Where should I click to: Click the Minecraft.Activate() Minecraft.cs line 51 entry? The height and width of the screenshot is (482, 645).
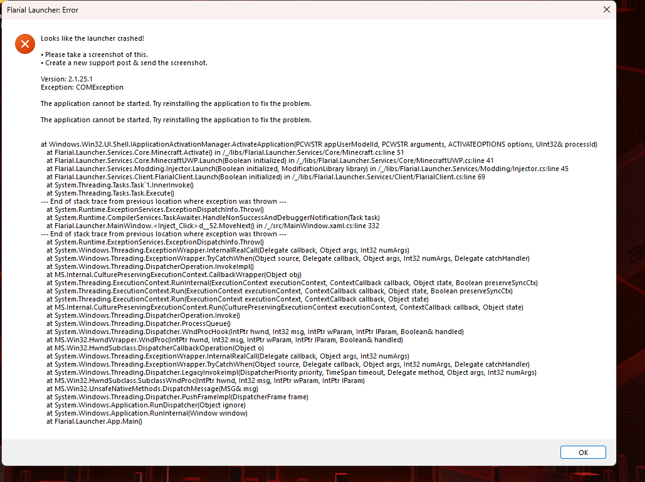(x=225, y=152)
